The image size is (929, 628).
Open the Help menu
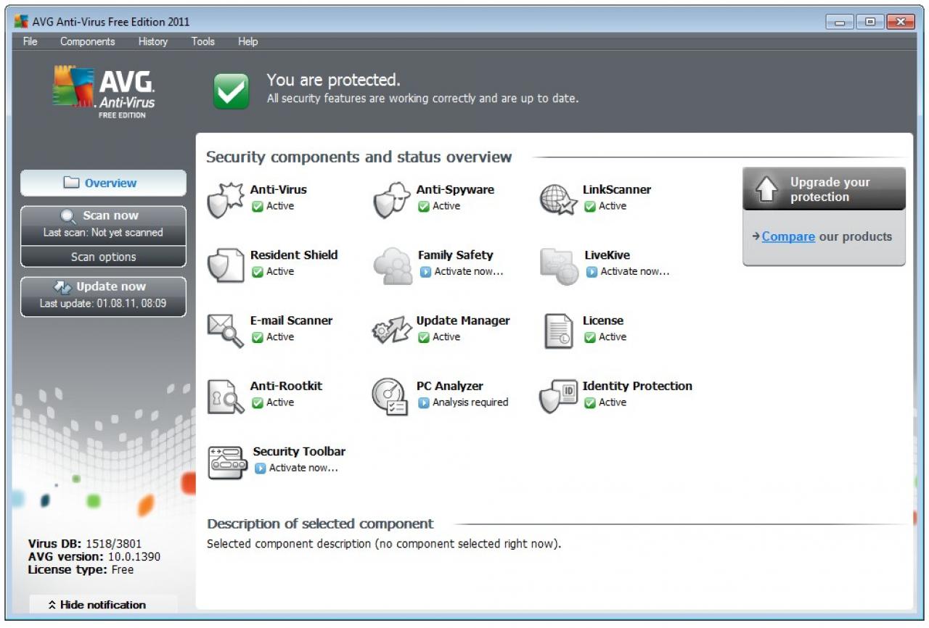(247, 41)
